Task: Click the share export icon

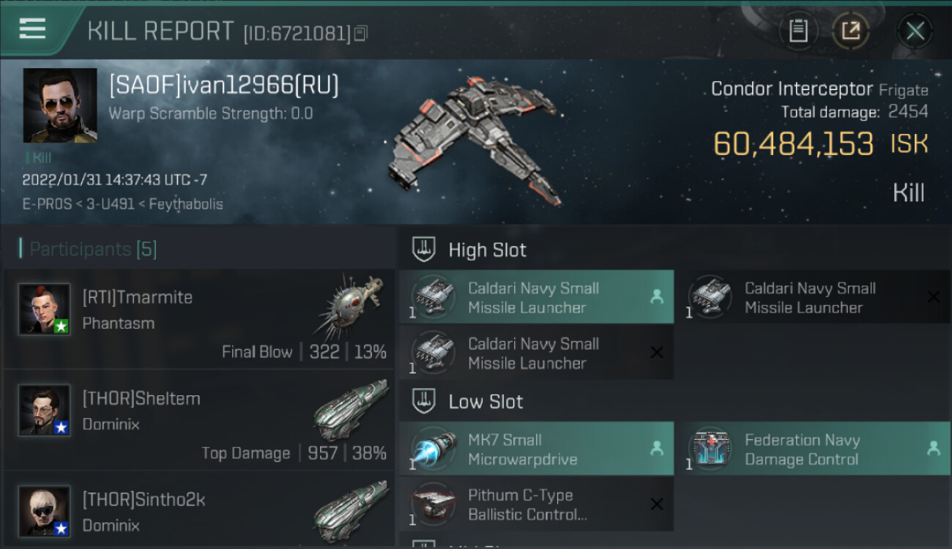Action: (x=850, y=31)
